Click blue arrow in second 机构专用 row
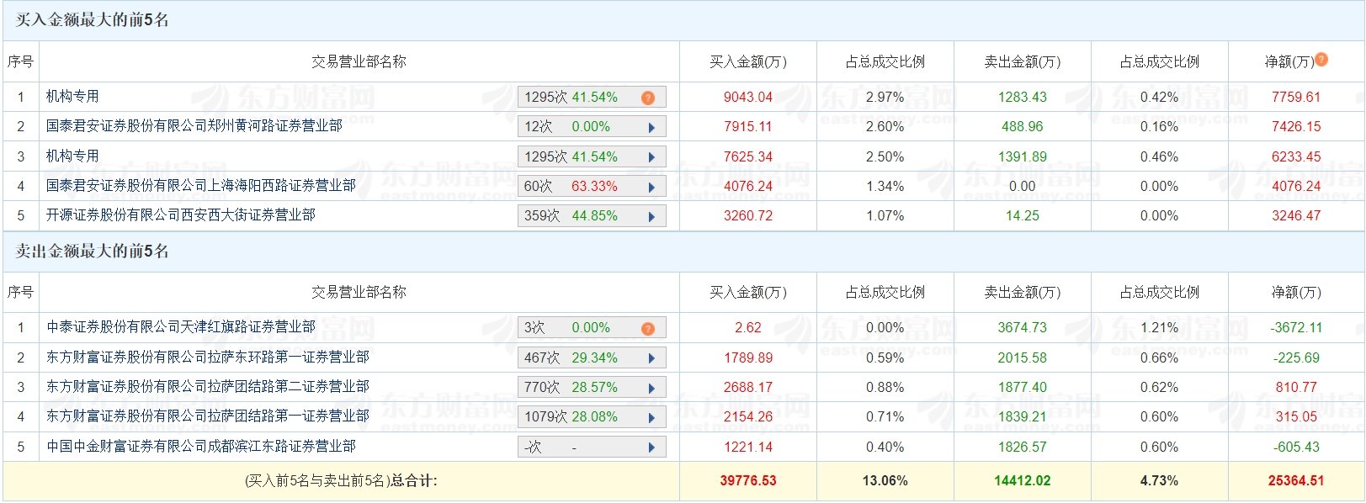 651,157
